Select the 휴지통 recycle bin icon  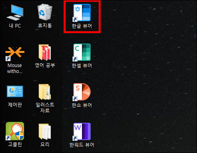click(x=45, y=12)
